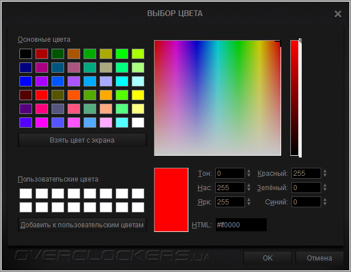This screenshot has height=272, width=351.
Task: Decrease Ярк with its down arrow
Action: 249,204
